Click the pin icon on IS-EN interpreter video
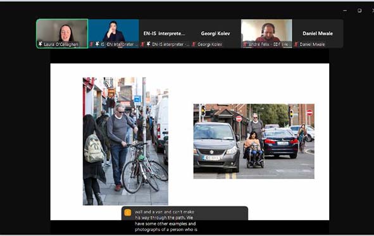This screenshot has height=236, width=374. [97, 44]
